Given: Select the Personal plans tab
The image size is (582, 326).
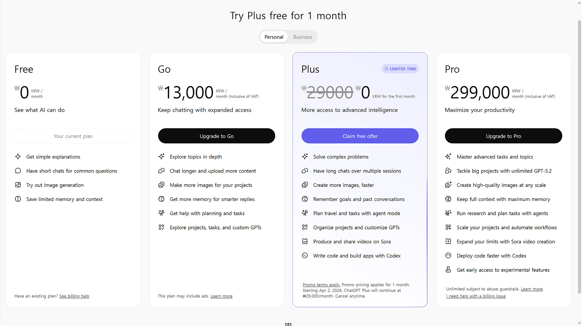Looking at the screenshot, I should [x=274, y=37].
